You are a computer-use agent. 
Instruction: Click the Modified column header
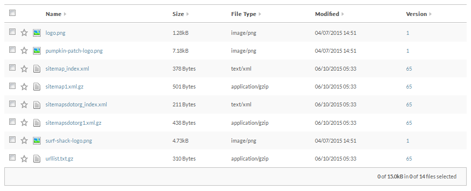[327, 14]
